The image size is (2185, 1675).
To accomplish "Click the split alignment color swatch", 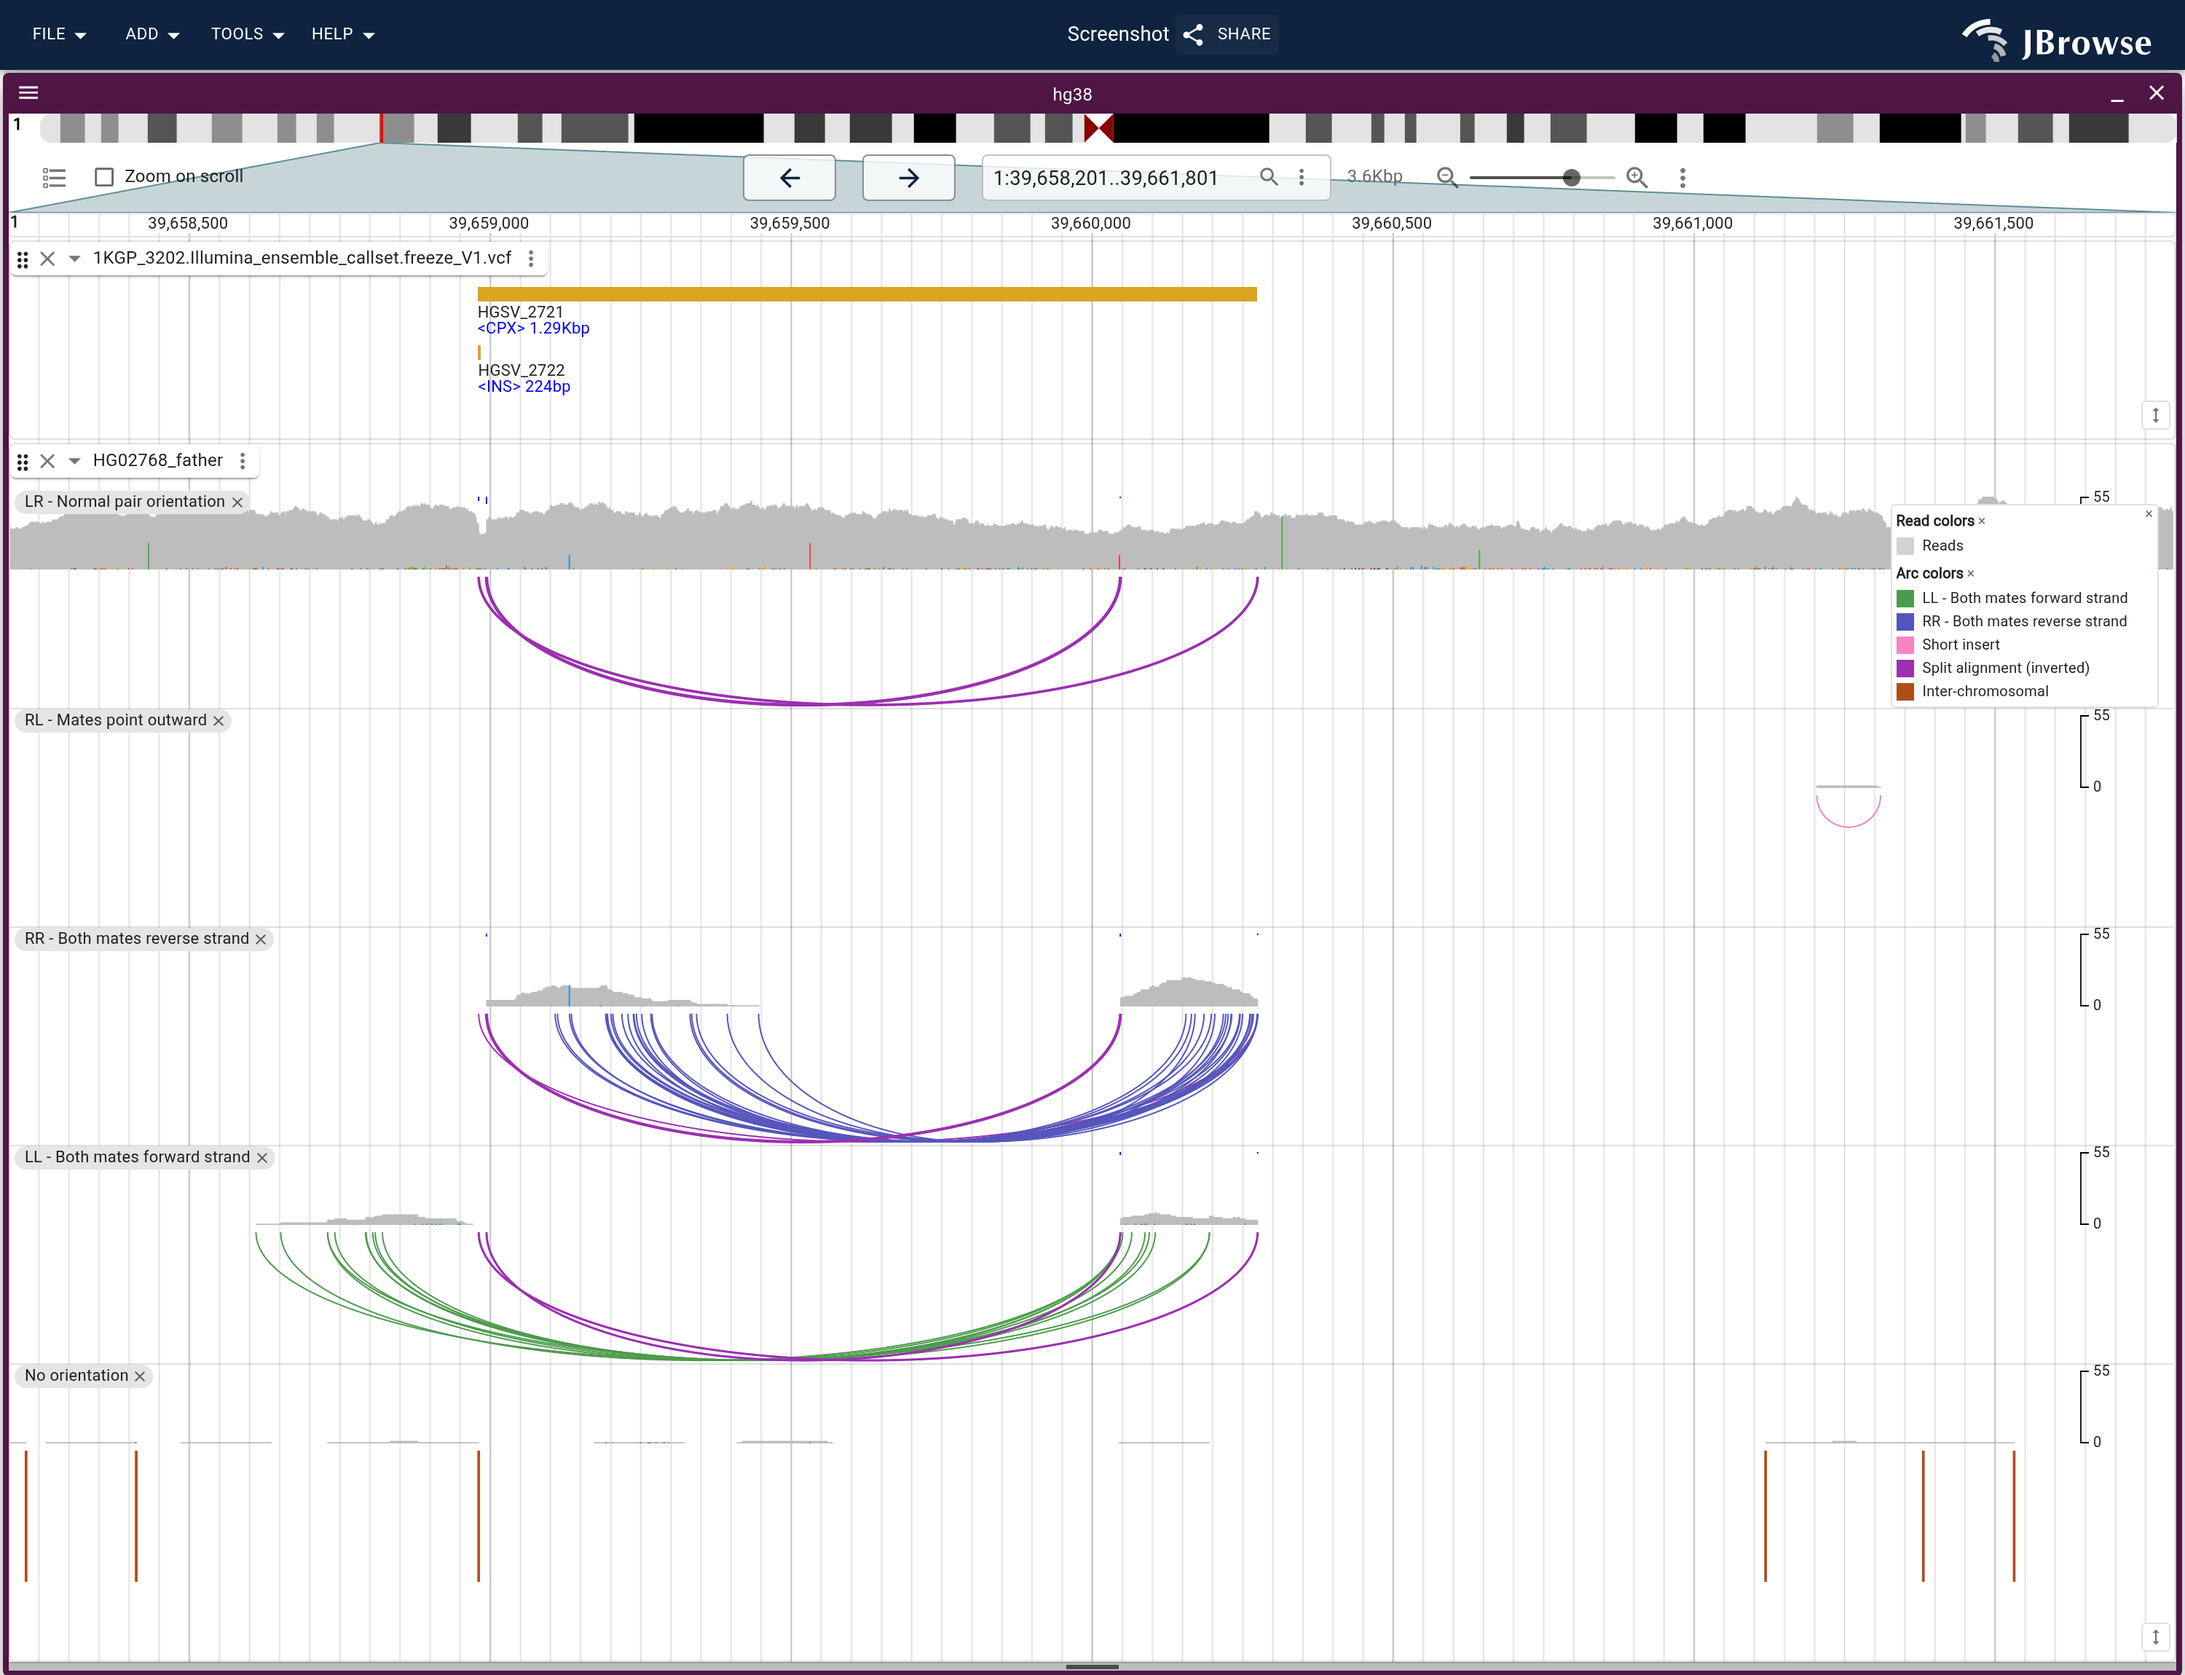I will (x=1905, y=668).
